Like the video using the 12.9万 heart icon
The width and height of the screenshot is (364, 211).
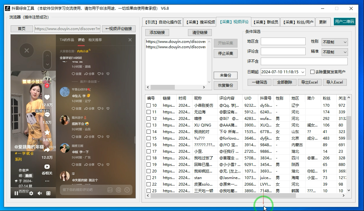point(47,97)
